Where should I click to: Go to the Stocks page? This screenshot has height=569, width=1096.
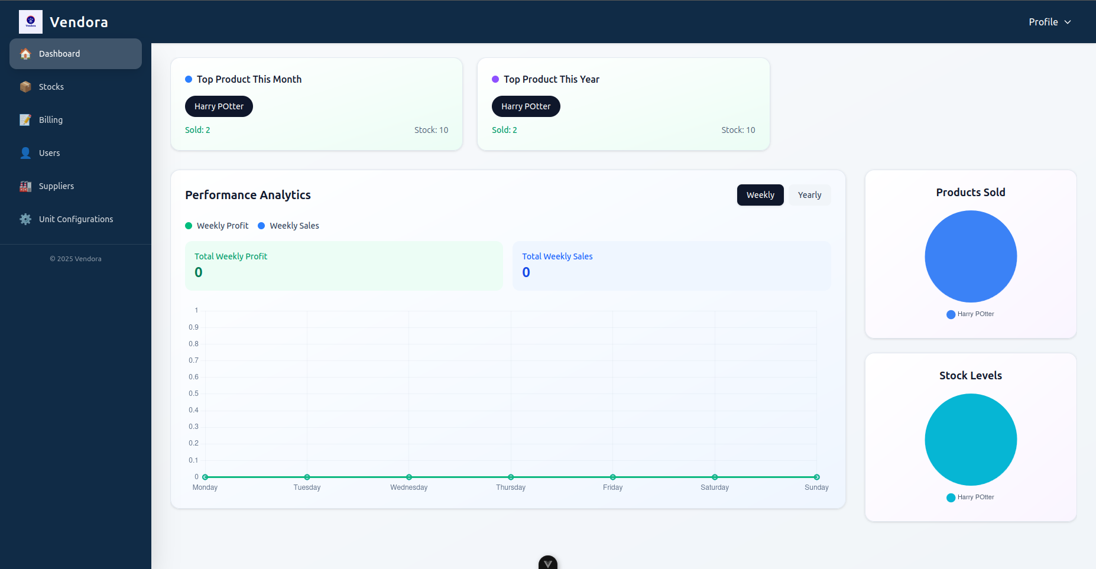click(x=76, y=87)
